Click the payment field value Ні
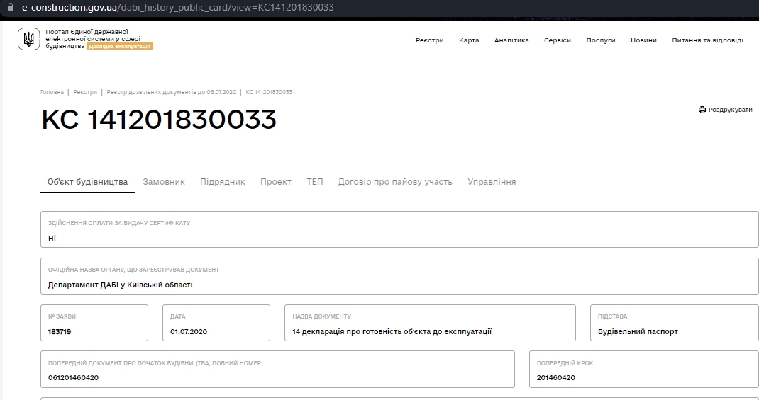The width and height of the screenshot is (759, 400). click(x=52, y=238)
